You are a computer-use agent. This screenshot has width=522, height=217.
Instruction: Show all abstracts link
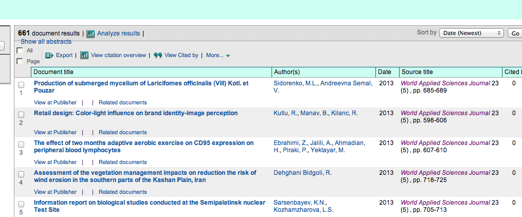pos(46,42)
